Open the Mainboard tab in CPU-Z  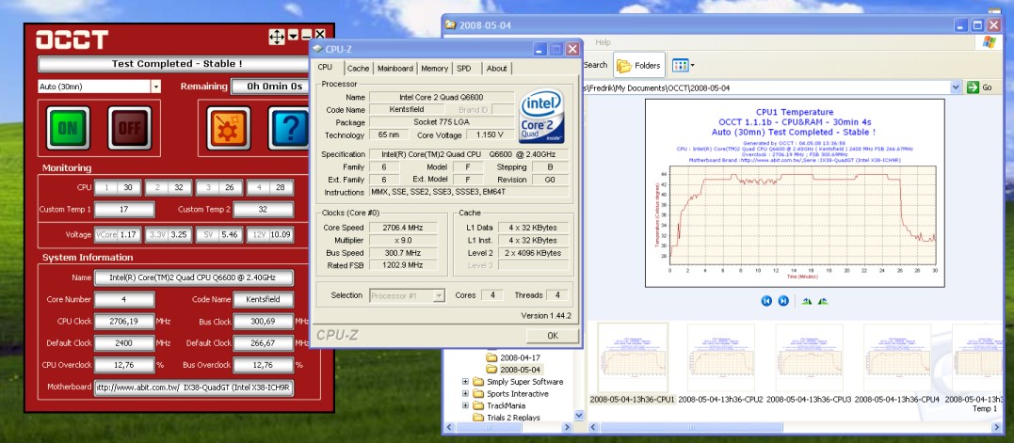coord(395,69)
